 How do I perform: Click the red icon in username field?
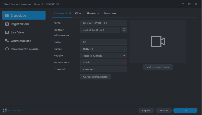(124, 62)
